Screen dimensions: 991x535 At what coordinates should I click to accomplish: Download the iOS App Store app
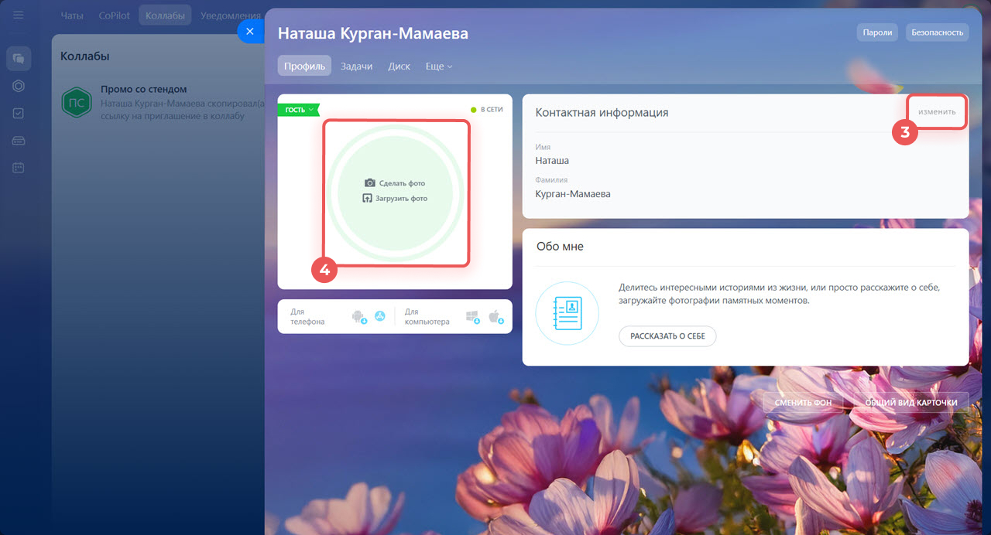[380, 316]
